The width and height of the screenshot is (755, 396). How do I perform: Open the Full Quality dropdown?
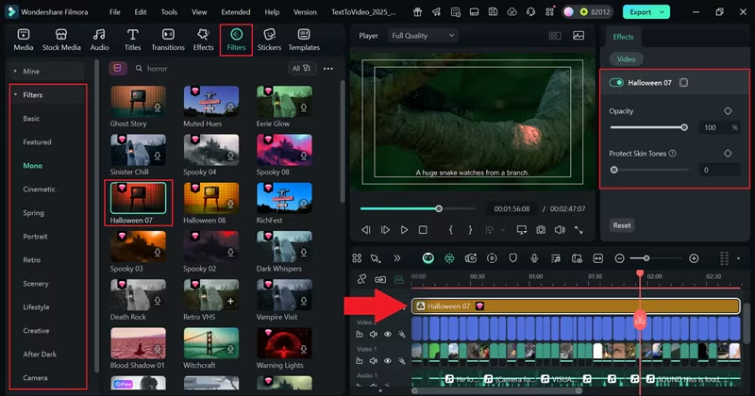click(422, 36)
